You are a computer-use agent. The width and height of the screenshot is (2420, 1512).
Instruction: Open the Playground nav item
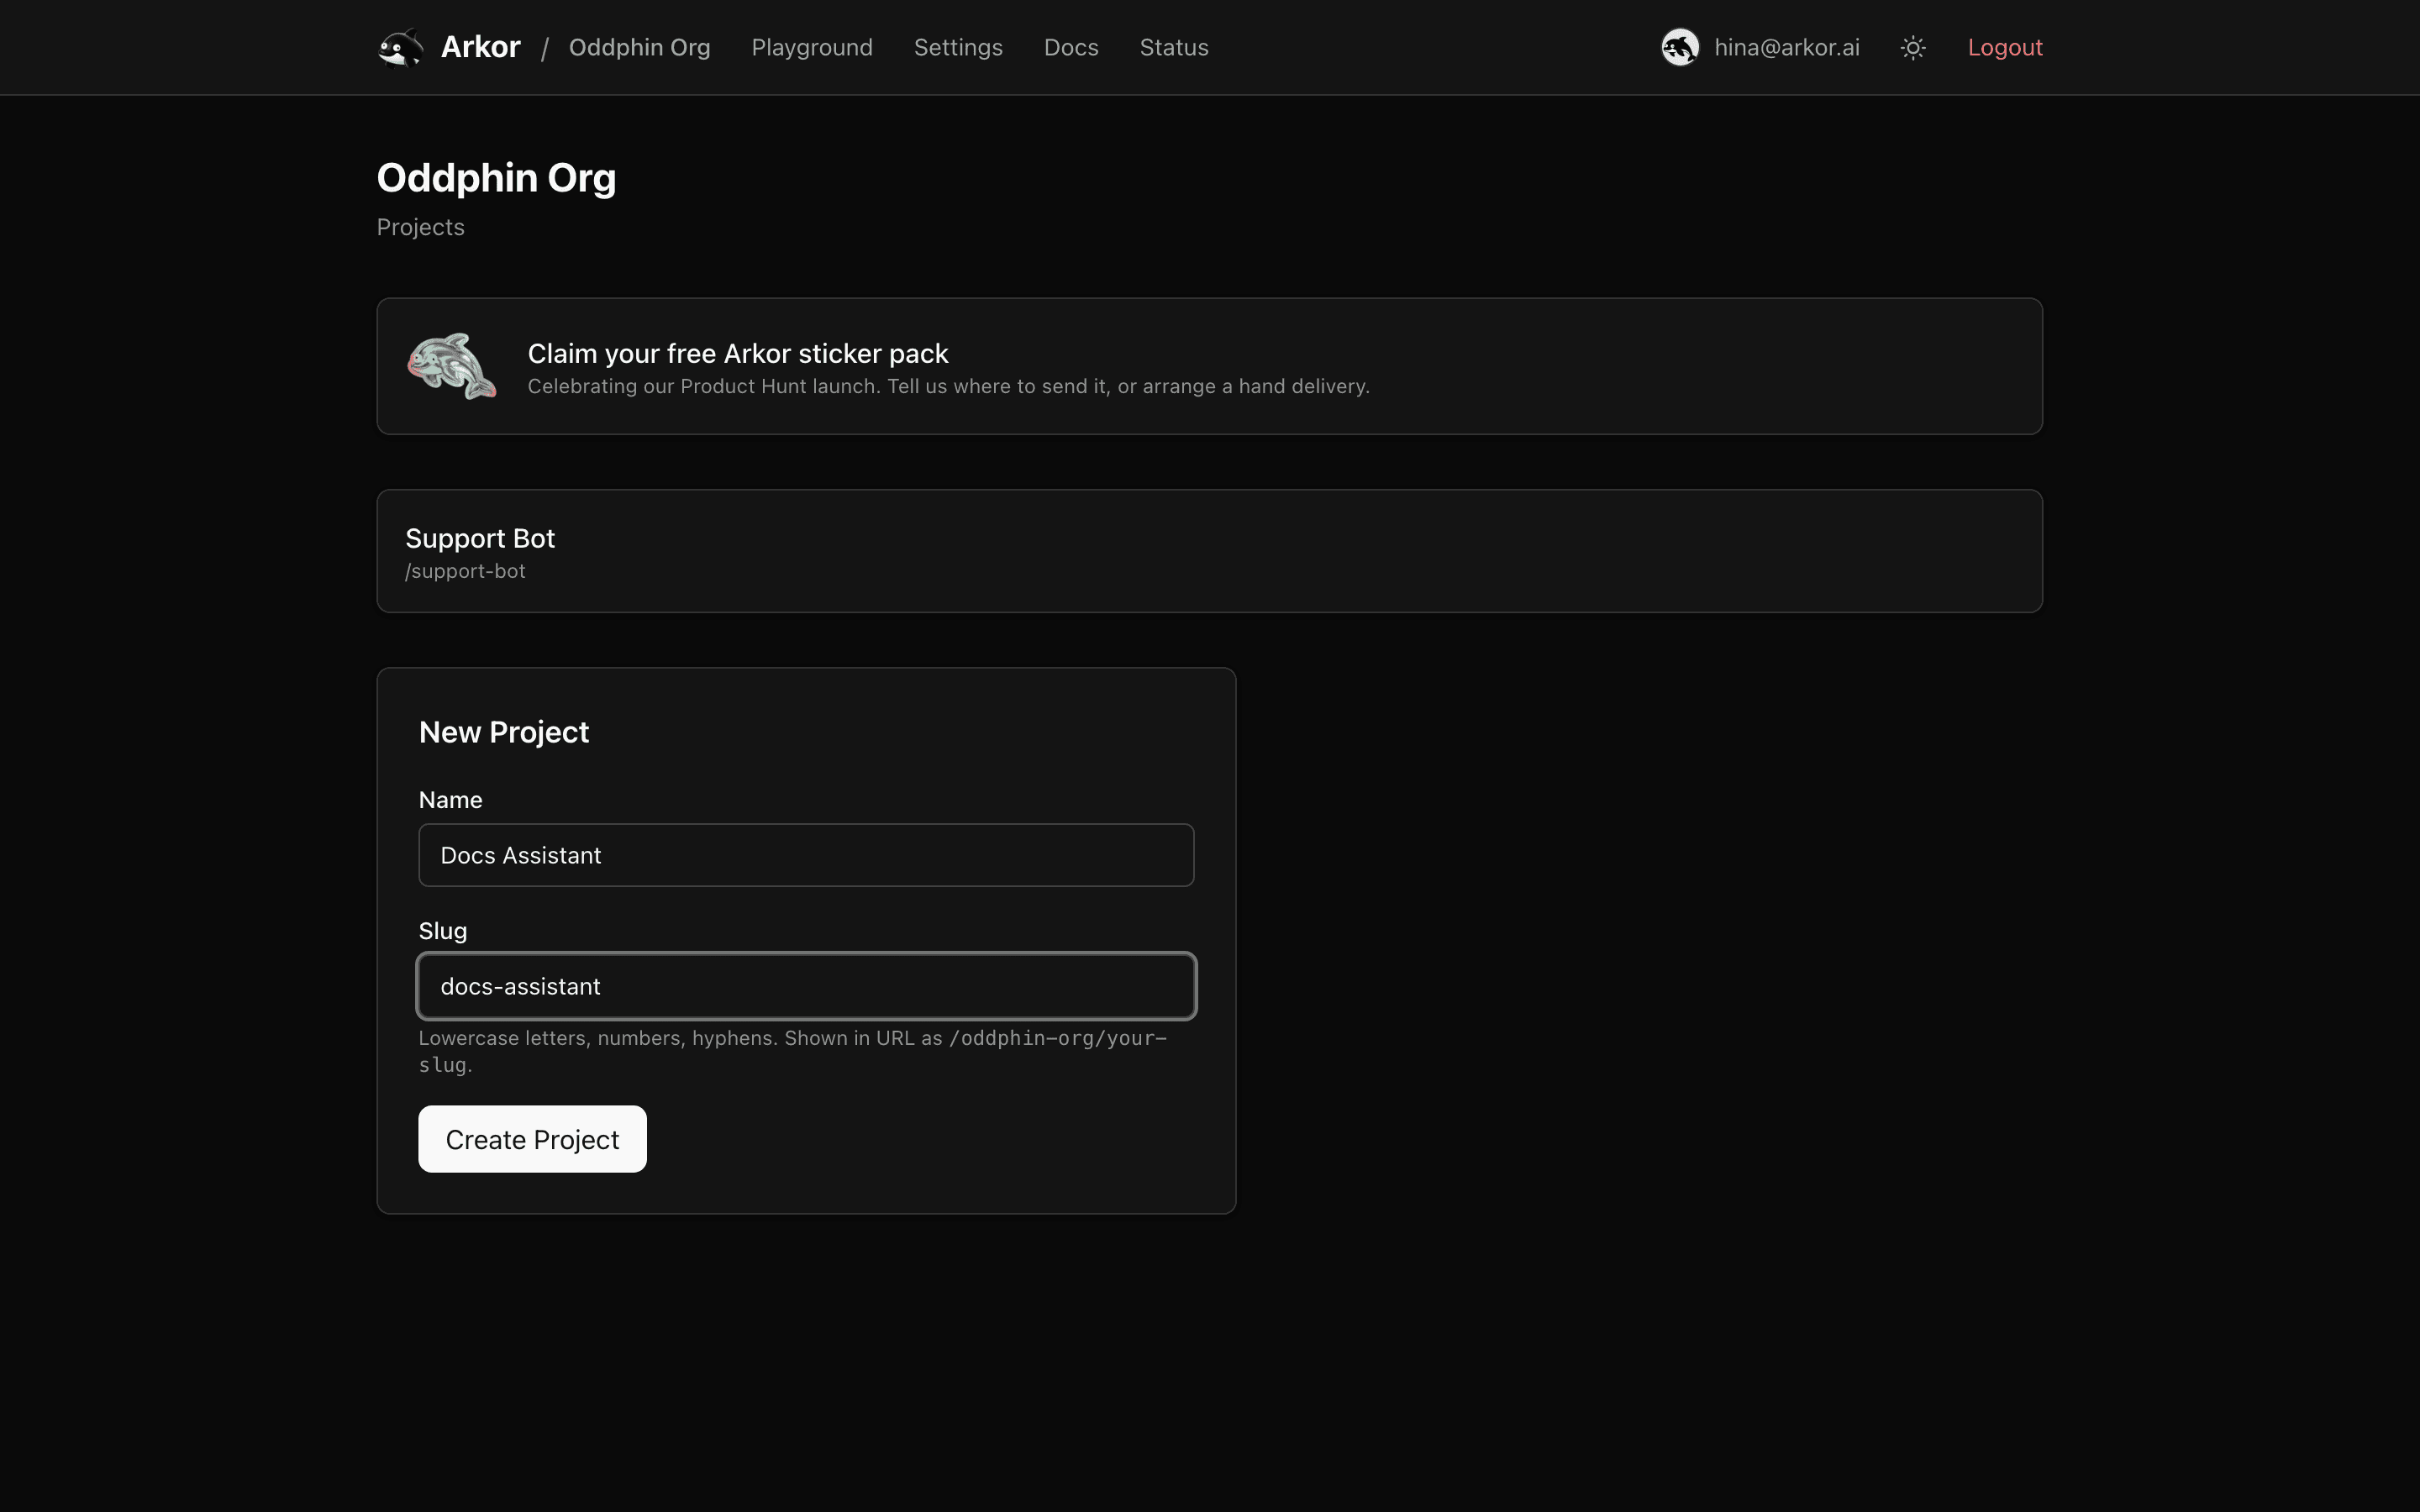point(812,47)
